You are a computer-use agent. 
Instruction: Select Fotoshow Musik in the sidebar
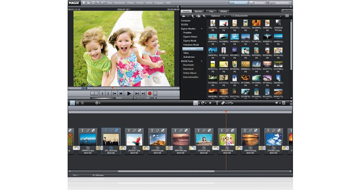[191, 45]
